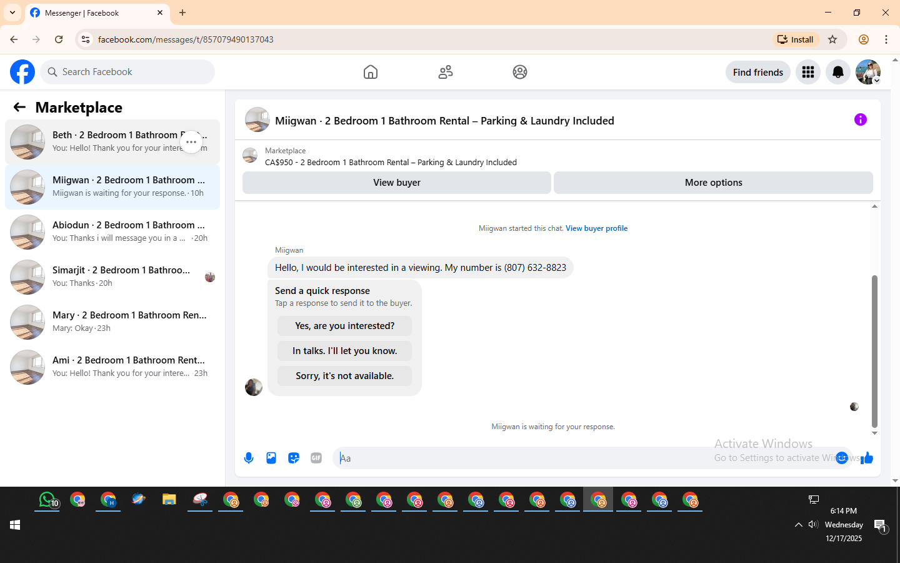Open Beth's 2 Bedroom conversation

pos(112,142)
